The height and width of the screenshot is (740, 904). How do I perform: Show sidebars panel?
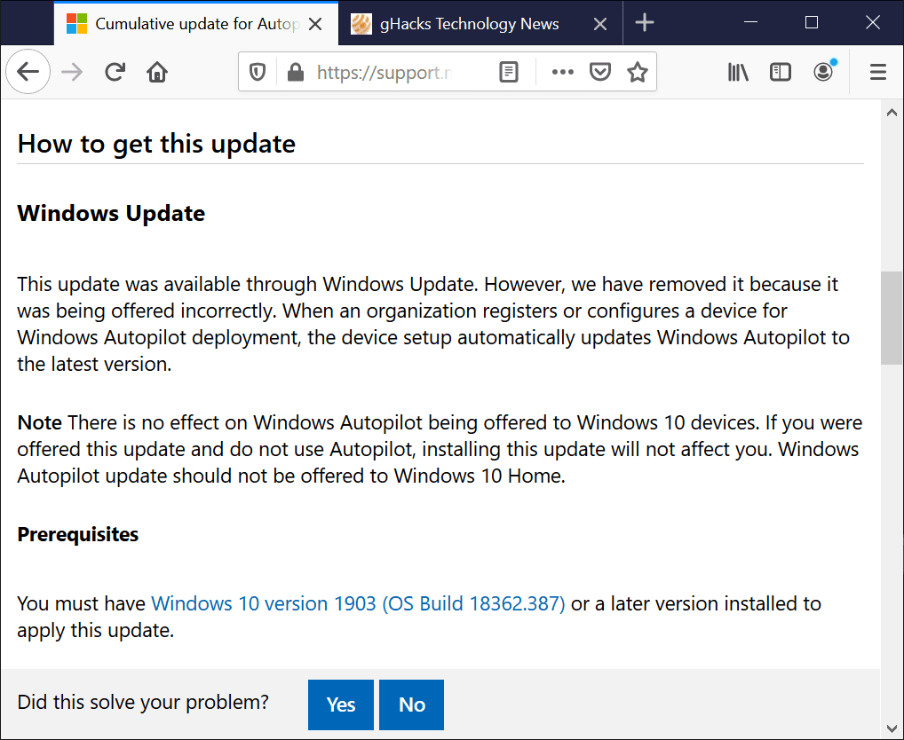coord(780,72)
